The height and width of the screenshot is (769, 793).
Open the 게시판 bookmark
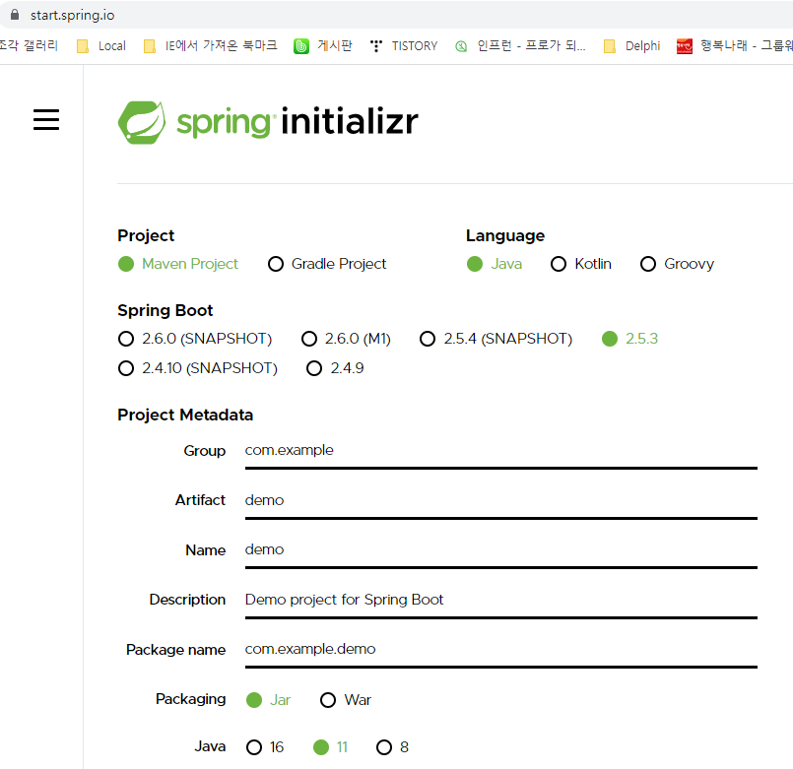(x=323, y=46)
